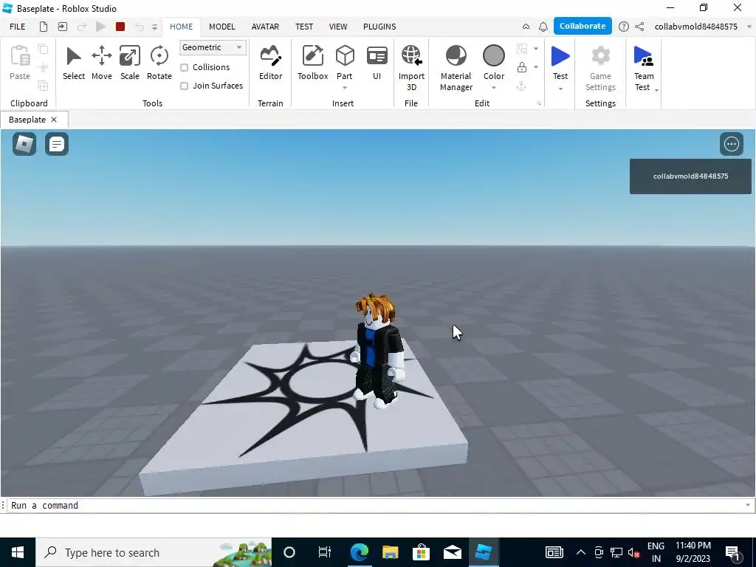Click the group icon in Edit section
This screenshot has height=567, width=756.
click(522, 48)
